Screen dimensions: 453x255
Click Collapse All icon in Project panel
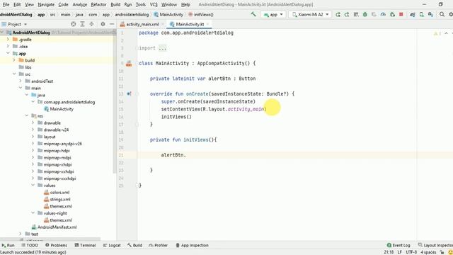(91, 24)
